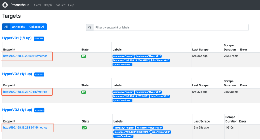The width and height of the screenshot is (260, 140).
Task: Click the instance="192.168.13.237:9115" label badge
Action: [x=131, y=96]
